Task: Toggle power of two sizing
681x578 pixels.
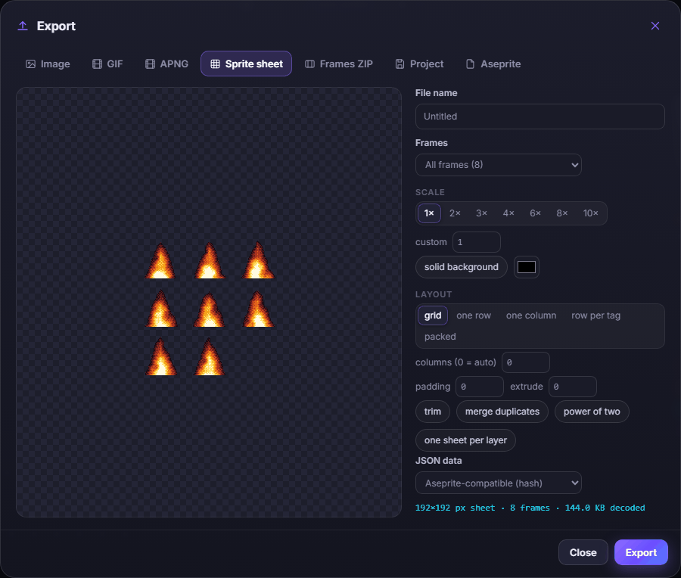Action: pos(592,412)
